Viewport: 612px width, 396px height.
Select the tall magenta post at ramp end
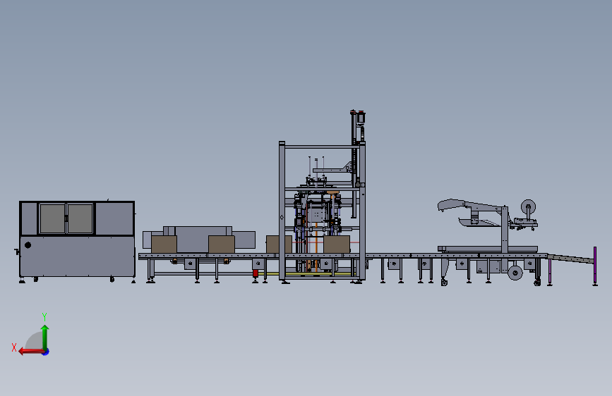595,266
